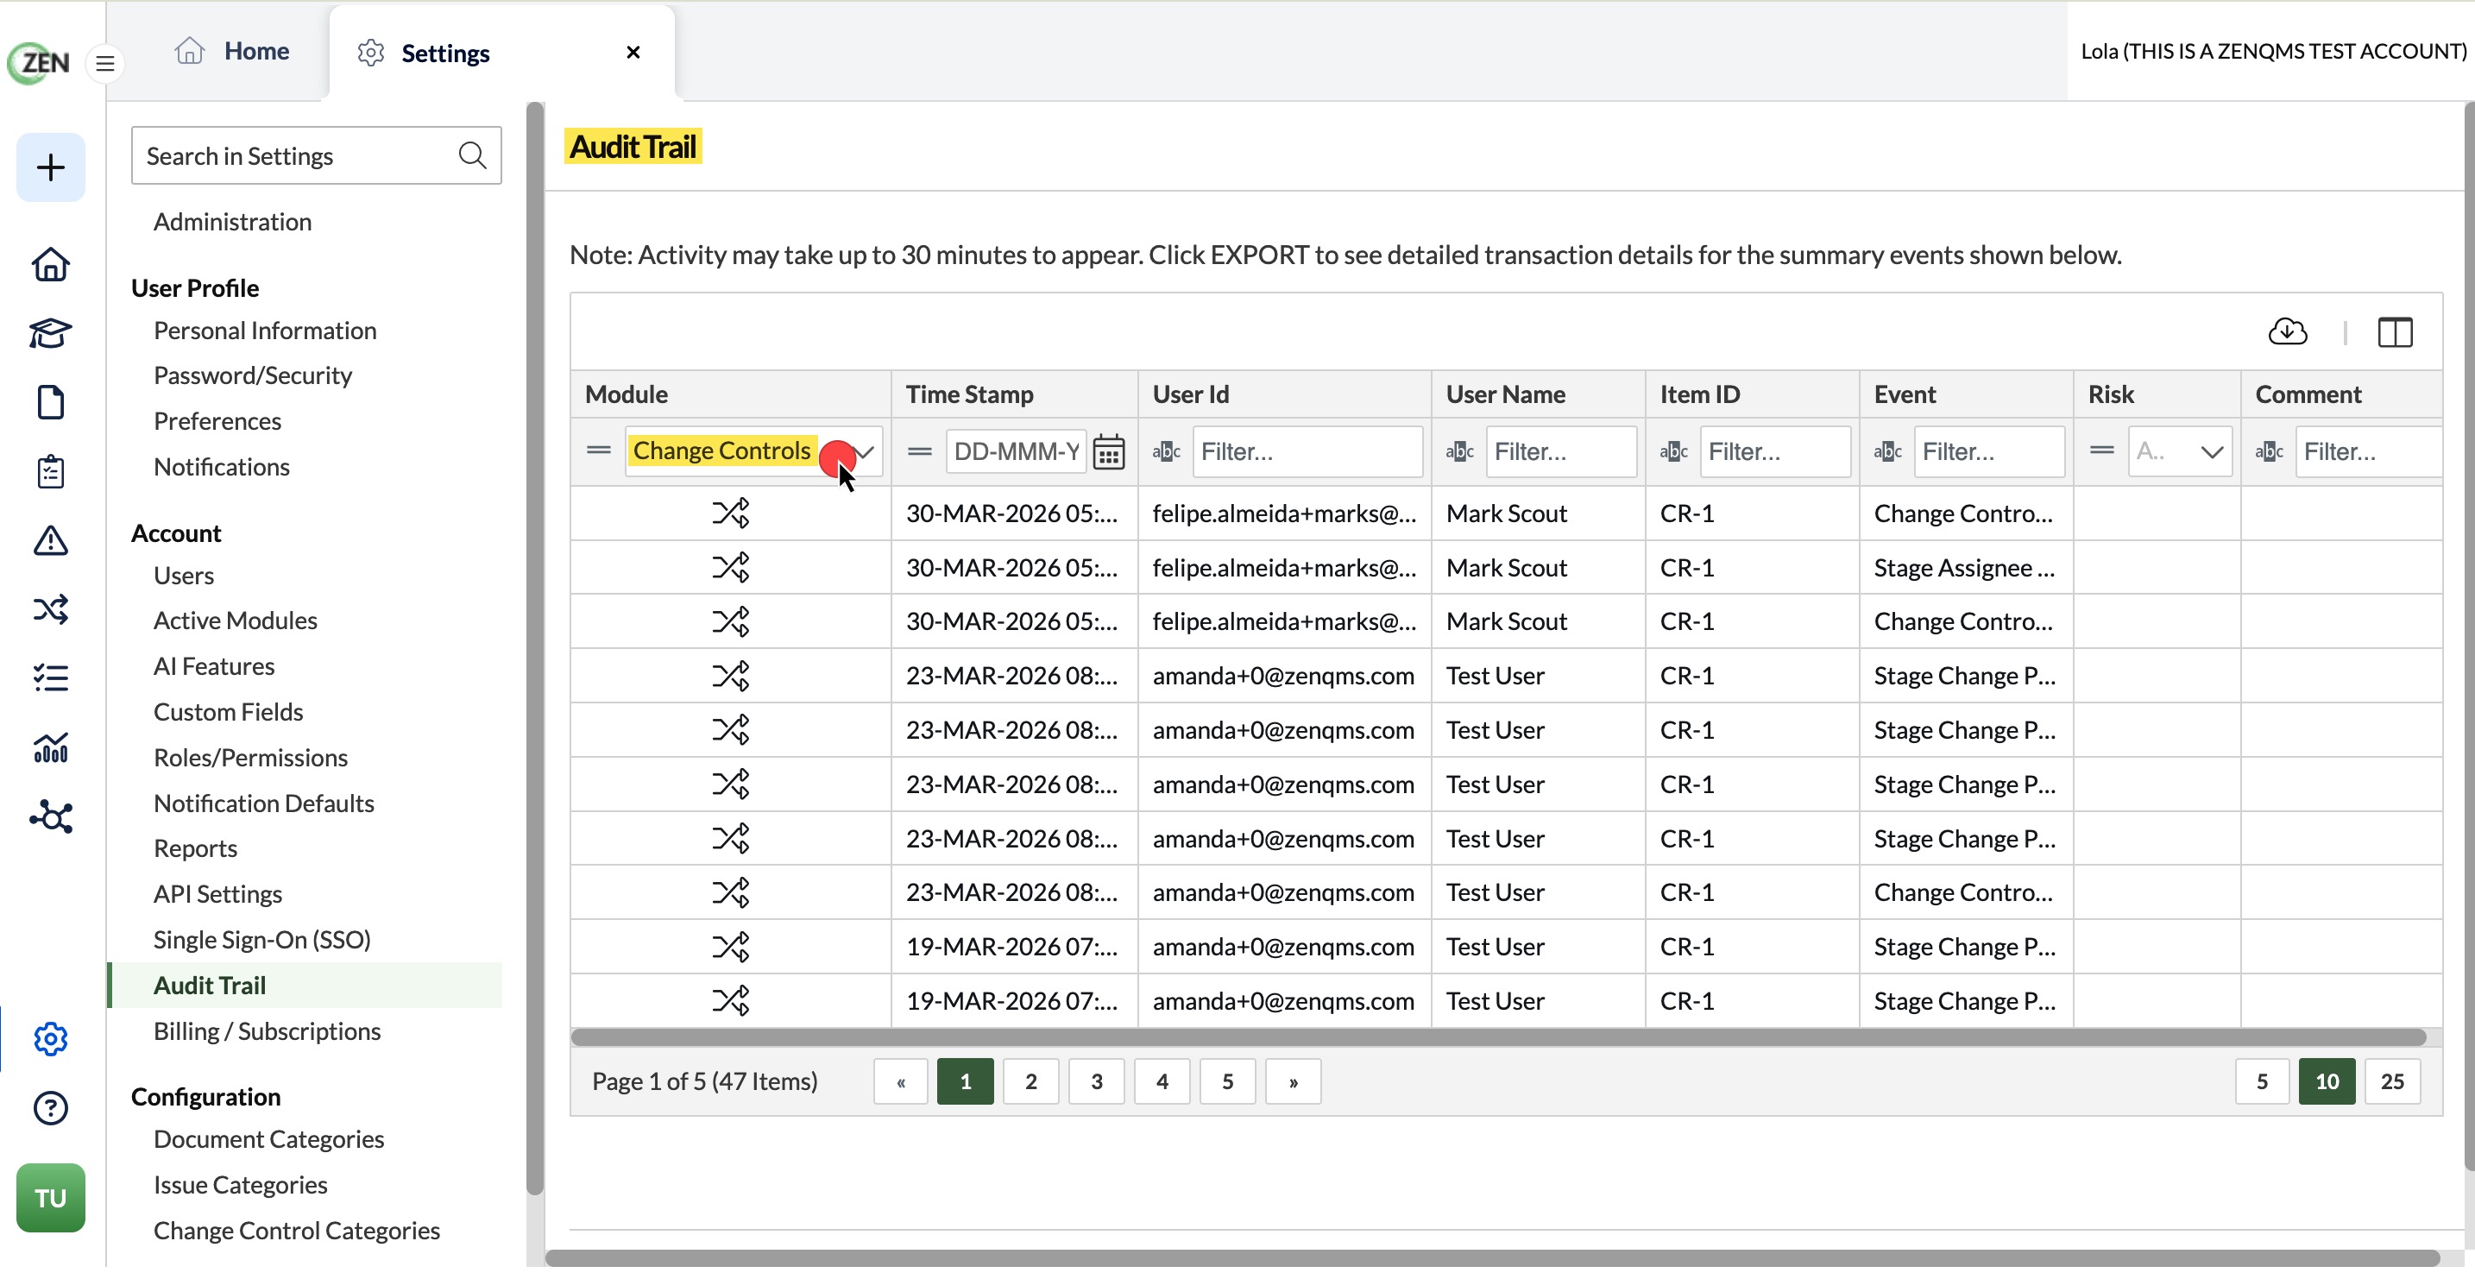
Task: Sort by the User Name column header
Action: point(1538,396)
